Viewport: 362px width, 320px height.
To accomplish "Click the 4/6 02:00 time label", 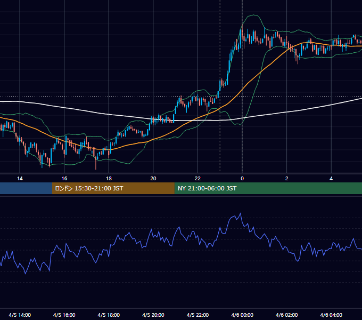I will 286,315.
